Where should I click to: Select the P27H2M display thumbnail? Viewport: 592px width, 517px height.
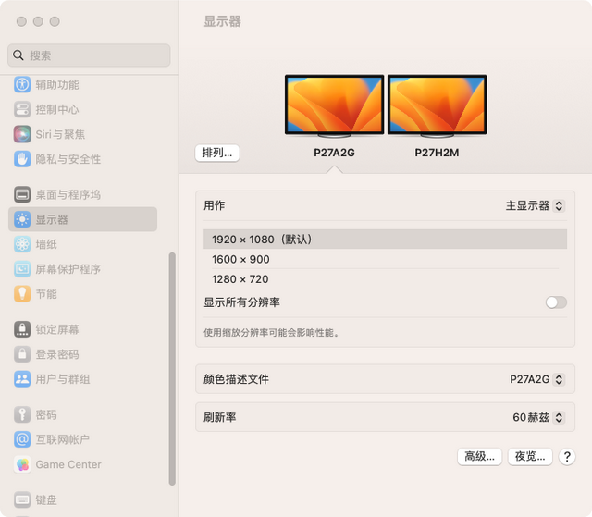click(438, 105)
